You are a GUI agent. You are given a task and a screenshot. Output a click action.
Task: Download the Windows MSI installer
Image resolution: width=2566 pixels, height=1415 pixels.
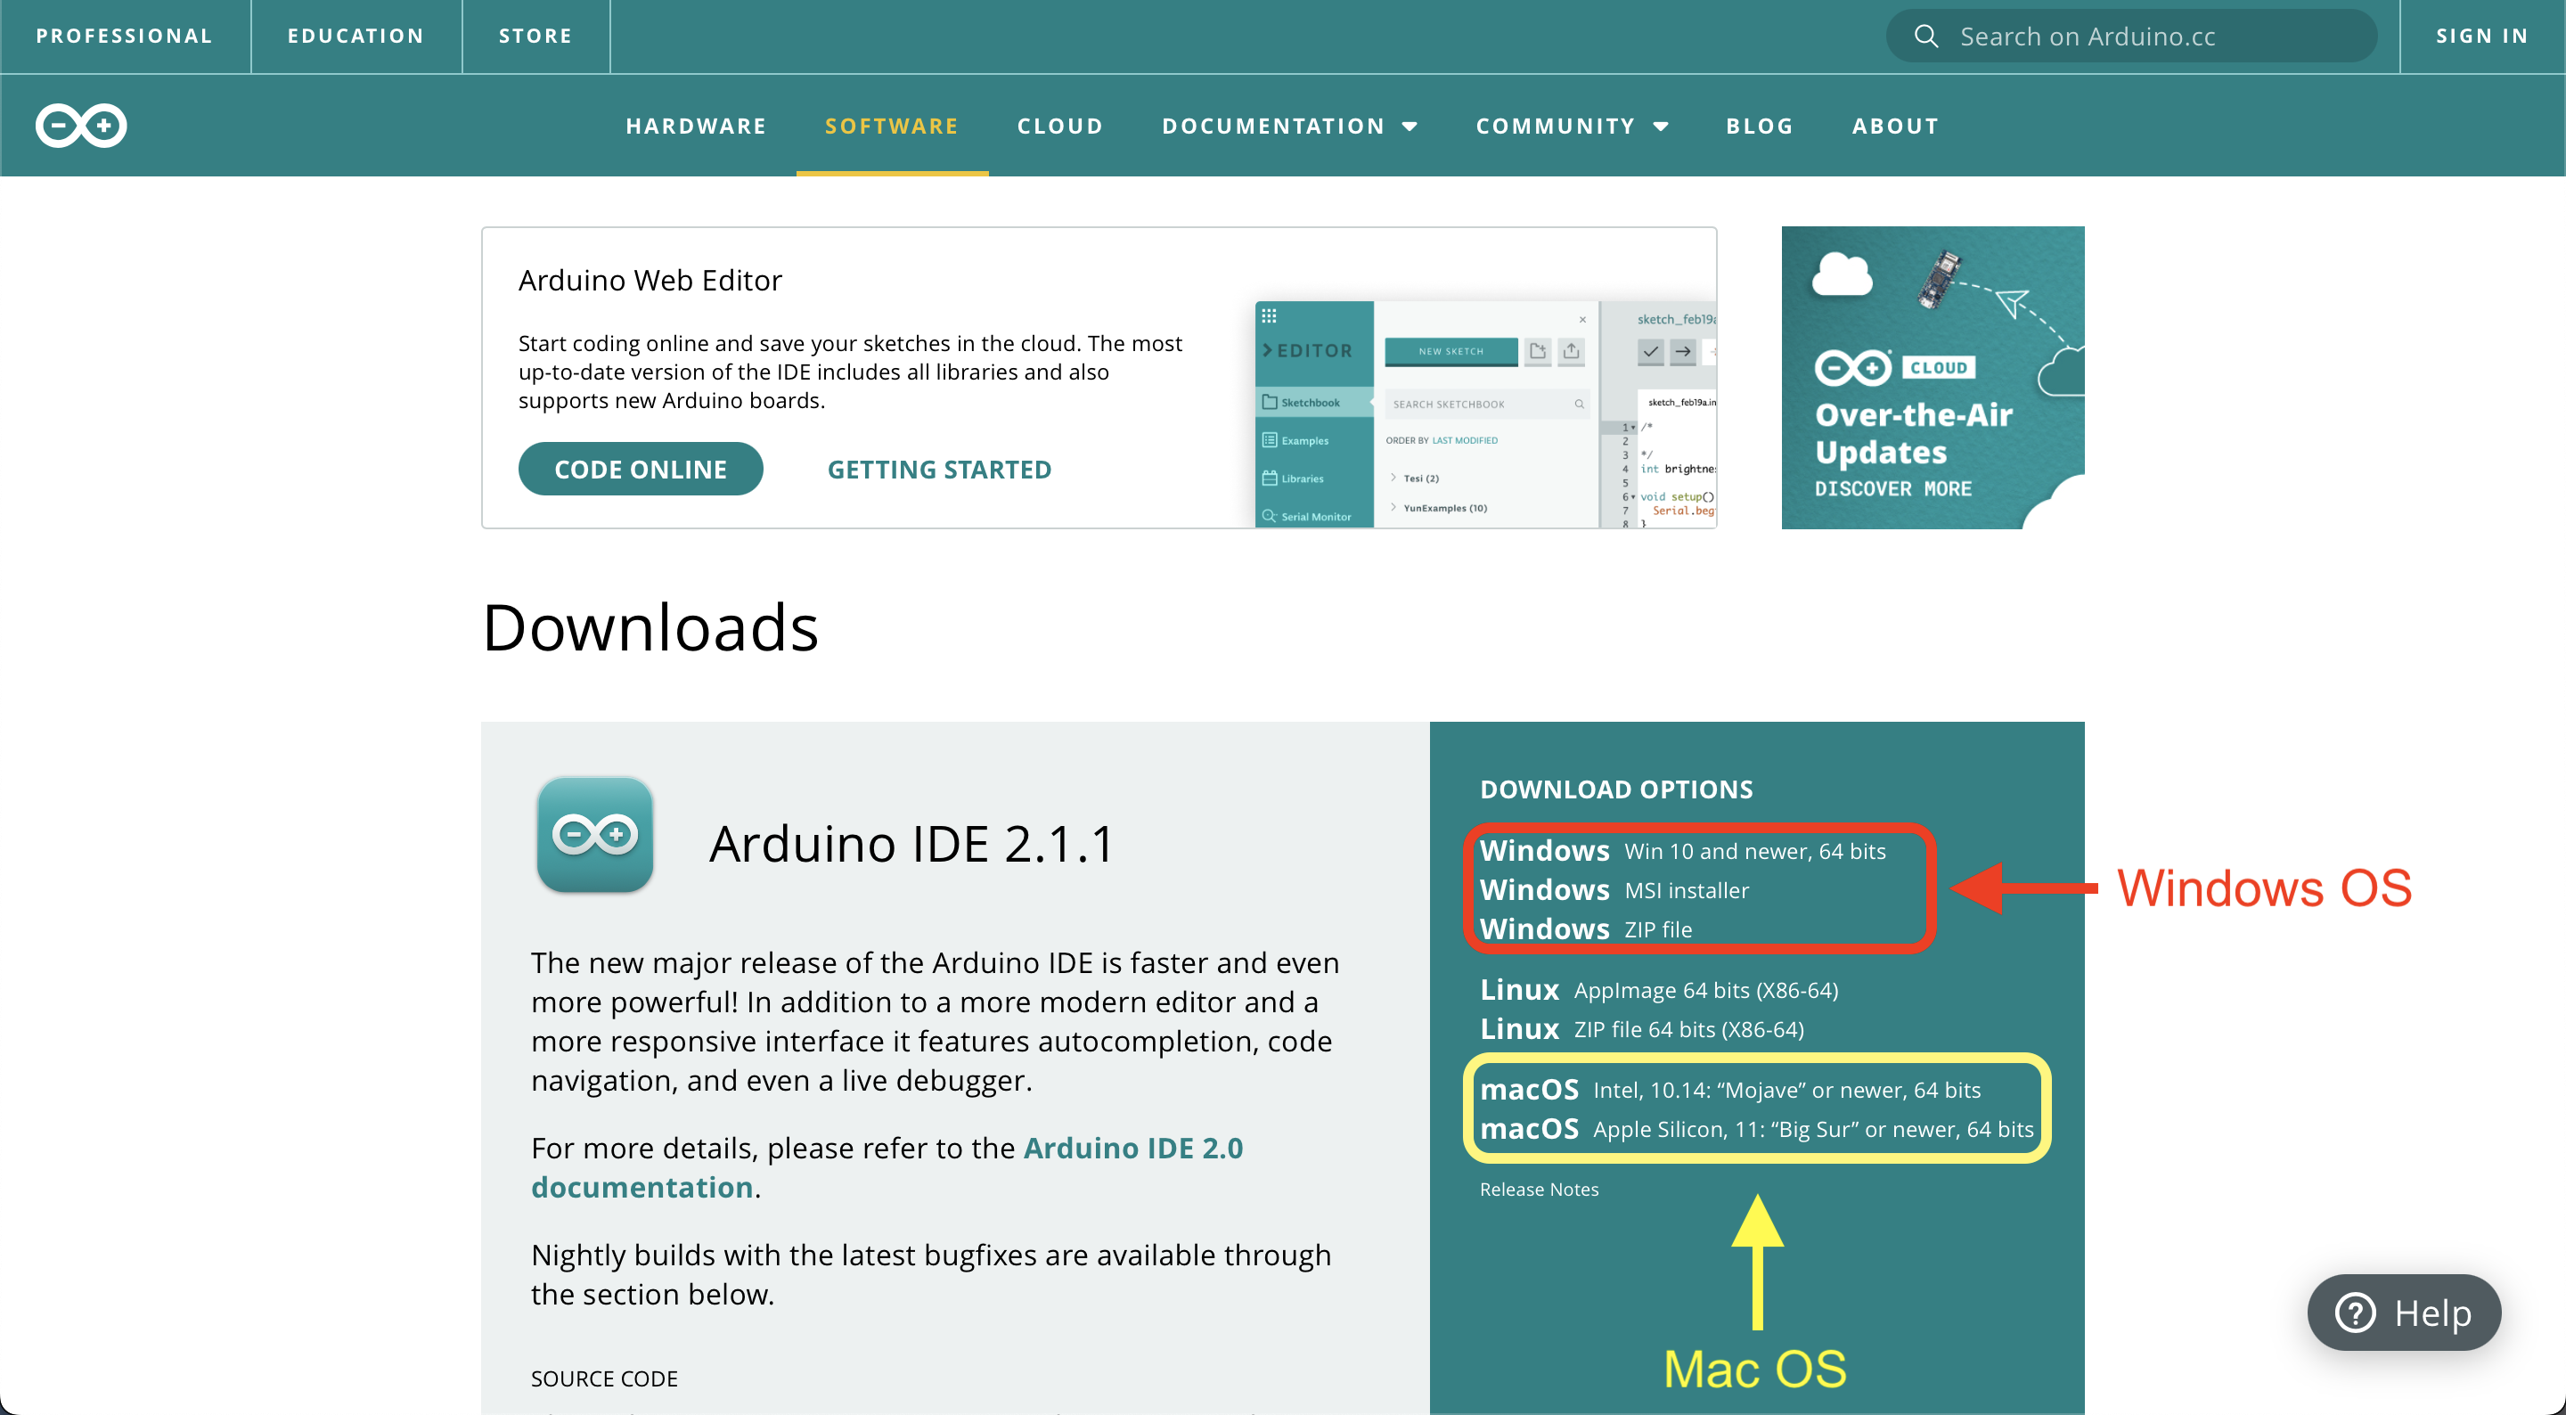click(1614, 889)
